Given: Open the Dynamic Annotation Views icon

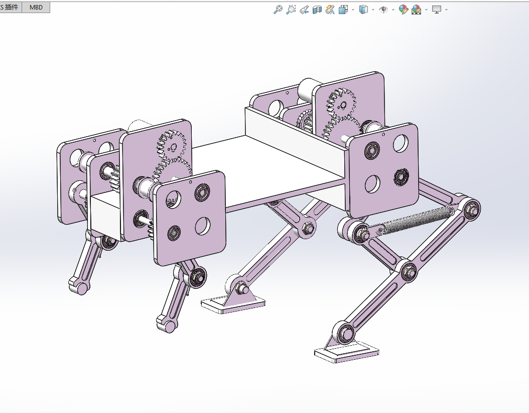Looking at the screenshot, I should click(x=330, y=10).
